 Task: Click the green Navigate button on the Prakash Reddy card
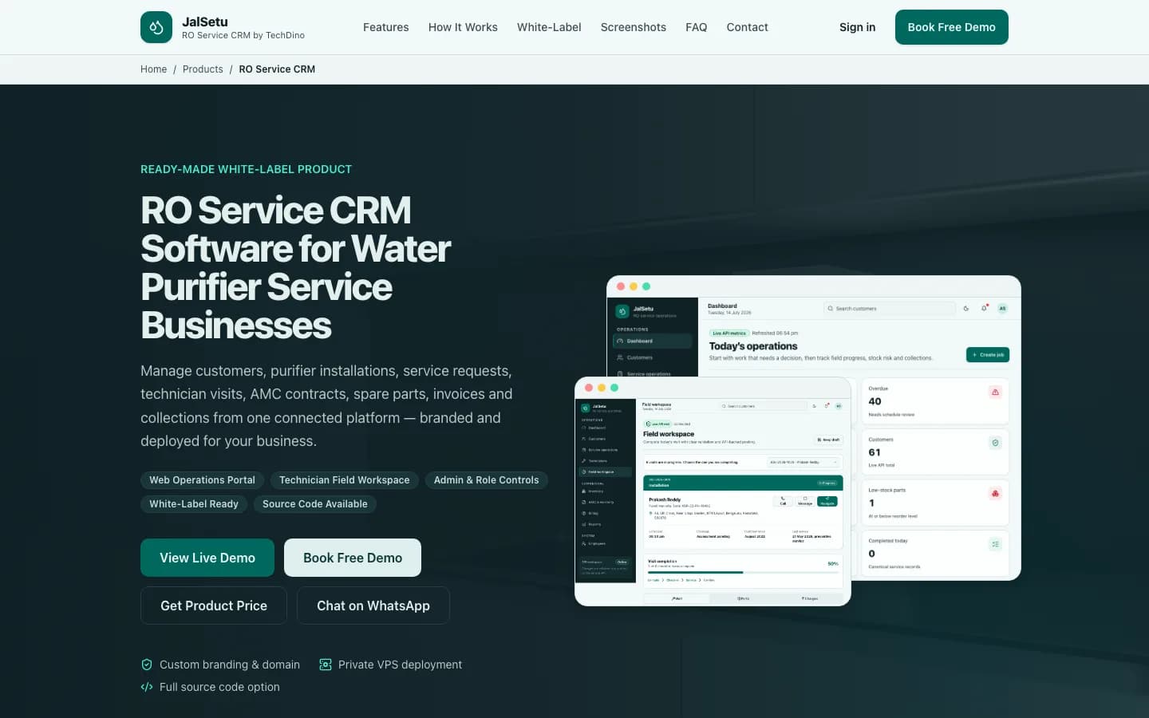tap(827, 501)
